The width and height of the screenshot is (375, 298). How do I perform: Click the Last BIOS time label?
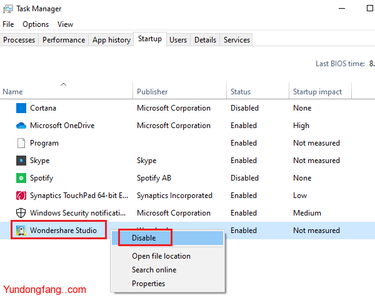click(340, 64)
